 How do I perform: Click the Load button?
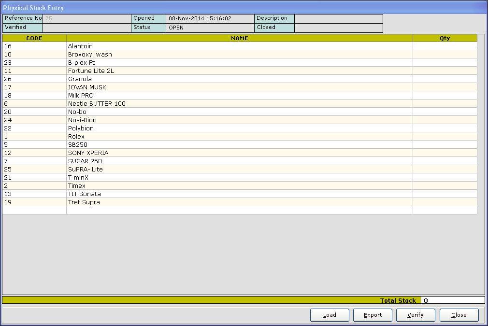330,315
